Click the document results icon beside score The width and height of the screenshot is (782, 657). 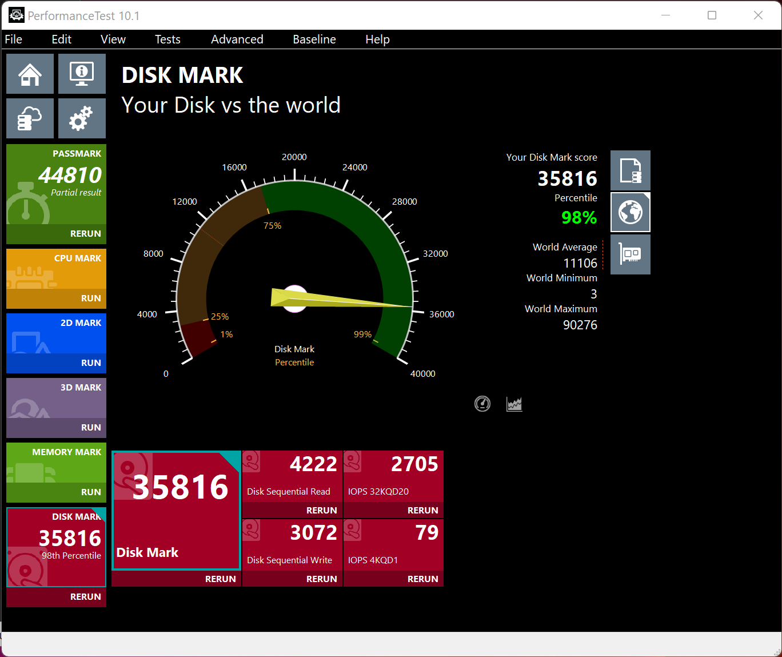pos(630,170)
